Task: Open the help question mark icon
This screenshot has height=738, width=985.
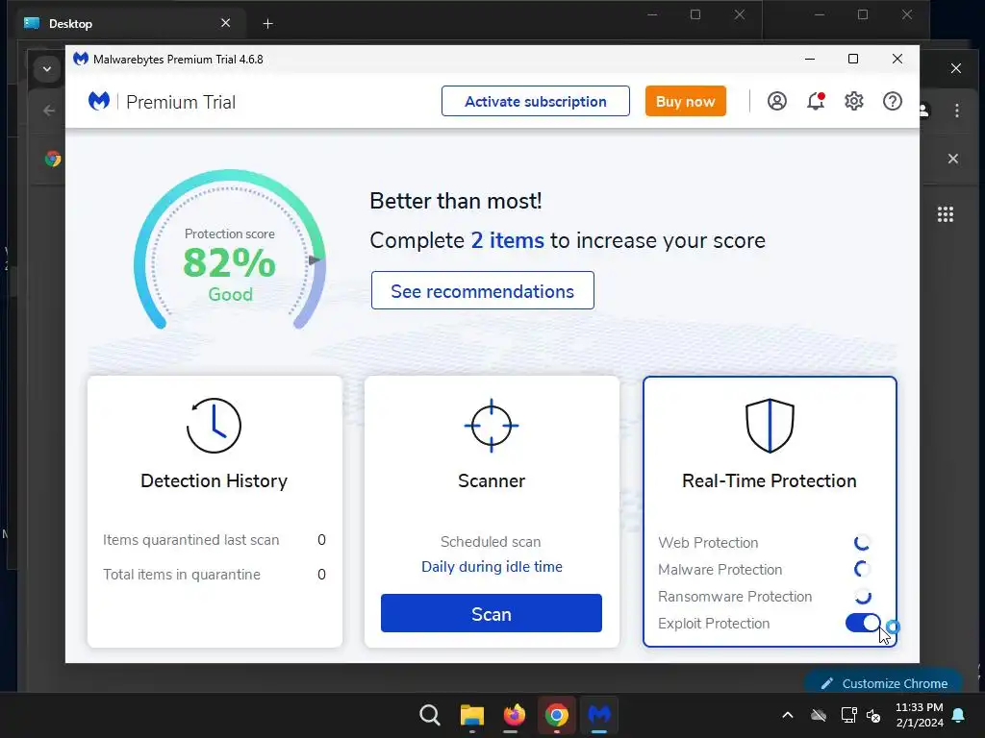Action: point(892,101)
